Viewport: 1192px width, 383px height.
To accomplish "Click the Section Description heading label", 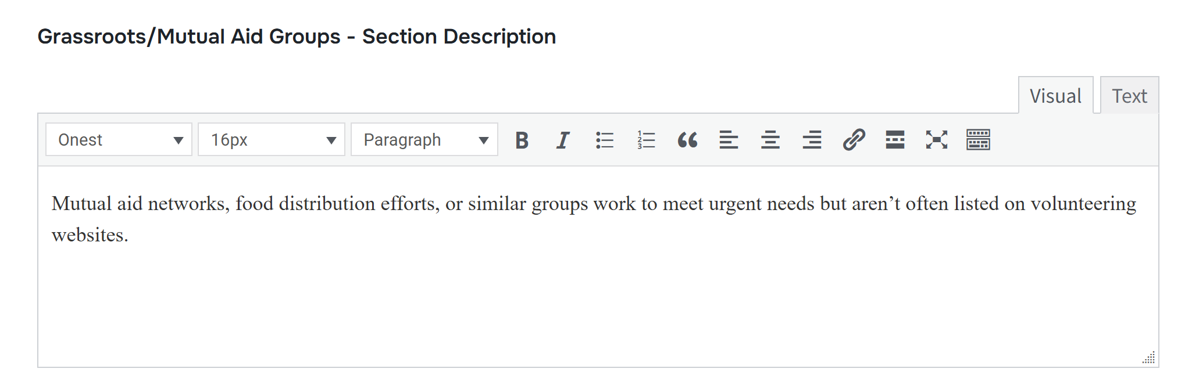I will click(297, 37).
